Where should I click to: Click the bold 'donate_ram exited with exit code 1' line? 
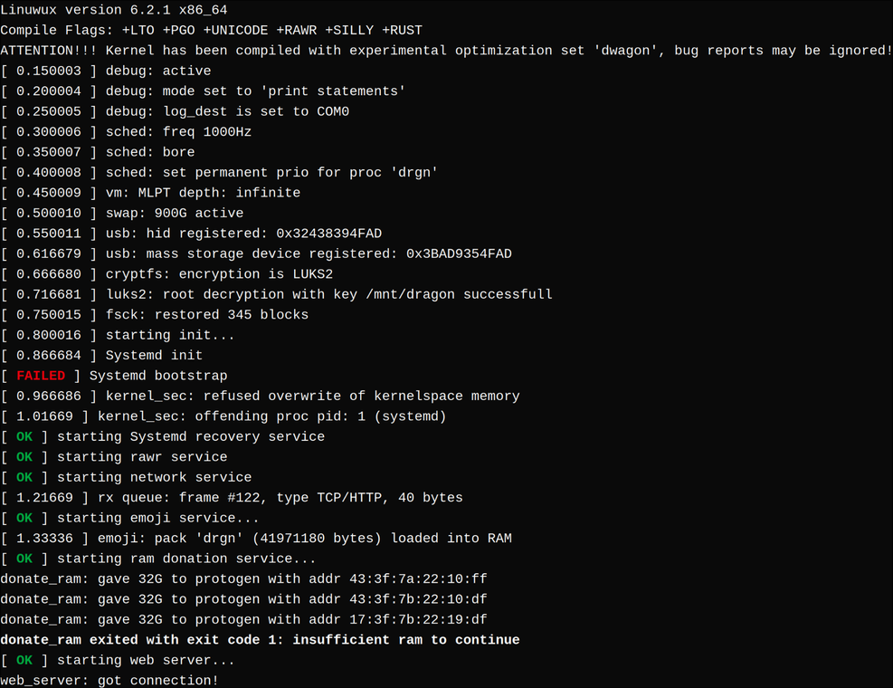coord(260,640)
